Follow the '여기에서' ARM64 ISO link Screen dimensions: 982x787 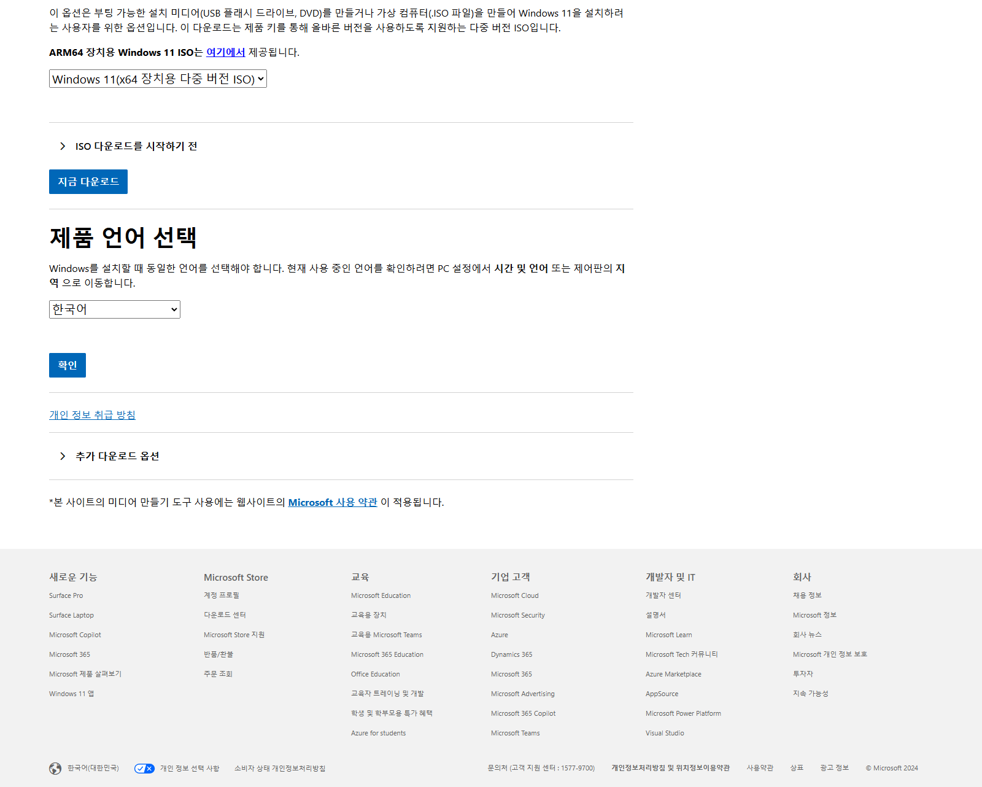click(226, 52)
